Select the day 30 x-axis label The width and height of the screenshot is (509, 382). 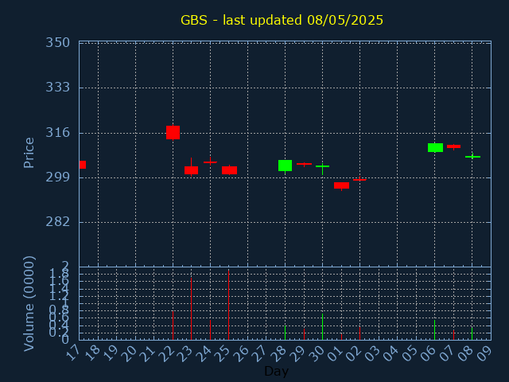pyautogui.click(x=316, y=353)
